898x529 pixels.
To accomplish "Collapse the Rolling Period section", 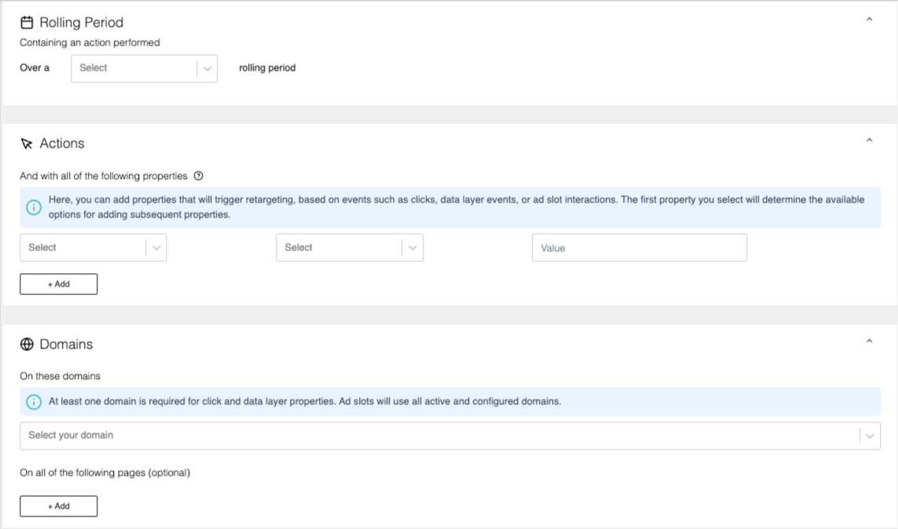I will pos(869,20).
